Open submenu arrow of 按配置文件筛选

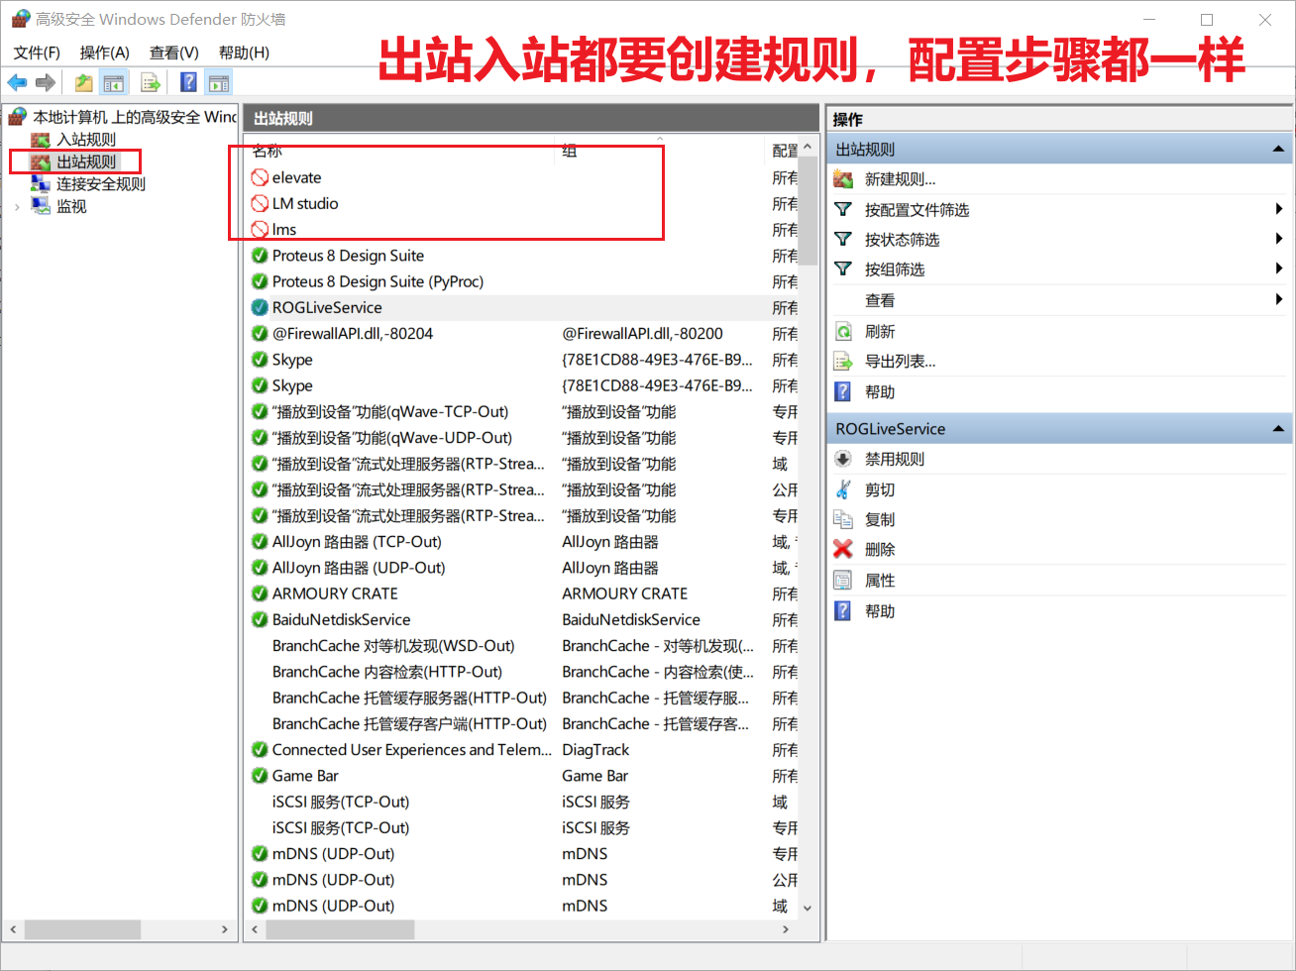click(x=1279, y=209)
